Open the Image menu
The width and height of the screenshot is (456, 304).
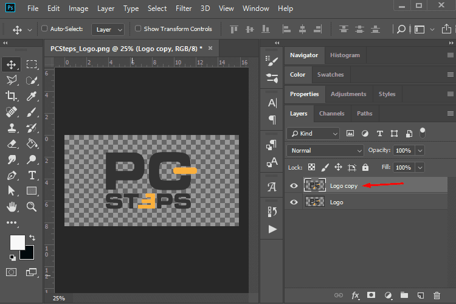tap(78, 9)
